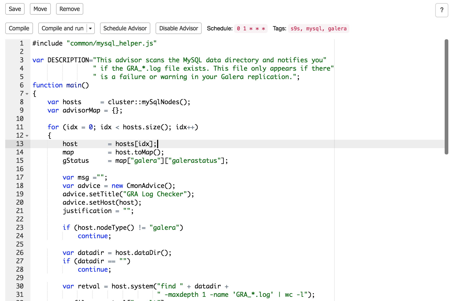
Task: Open the Compile and run dropdown arrow
Action: click(90, 28)
